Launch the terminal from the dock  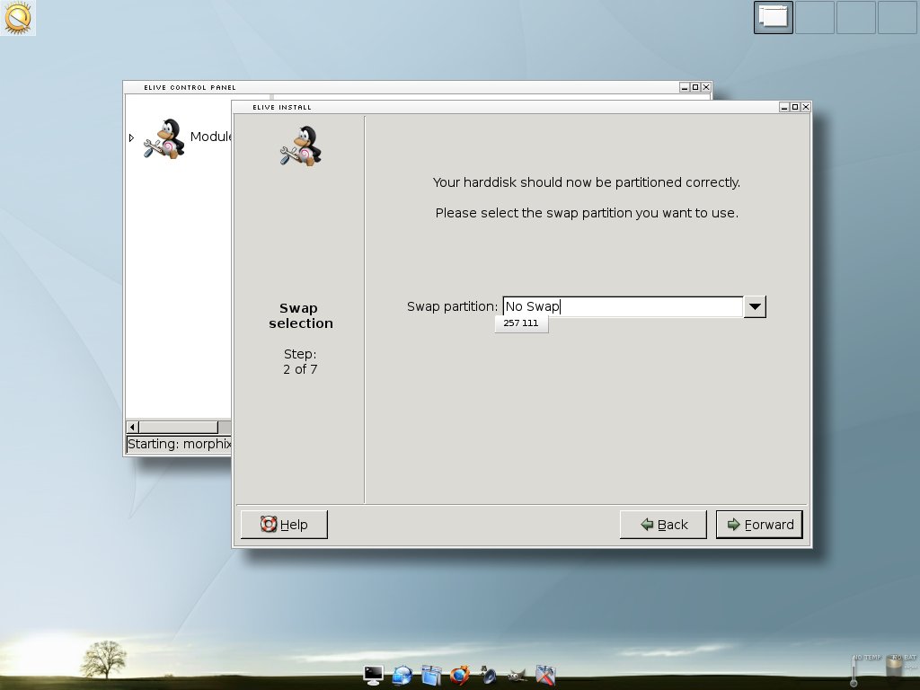373,676
